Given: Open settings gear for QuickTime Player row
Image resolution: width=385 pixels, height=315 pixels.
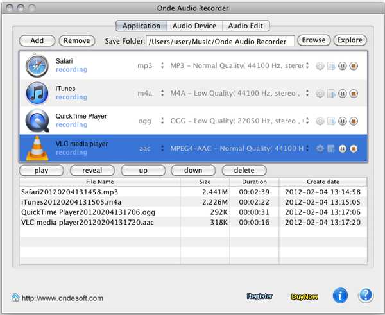Looking at the screenshot, I should [x=321, y=121].
